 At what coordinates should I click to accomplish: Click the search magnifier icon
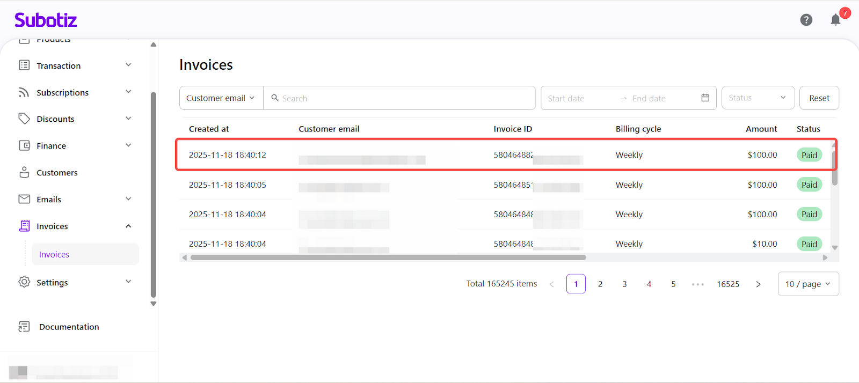pos(275,98)
